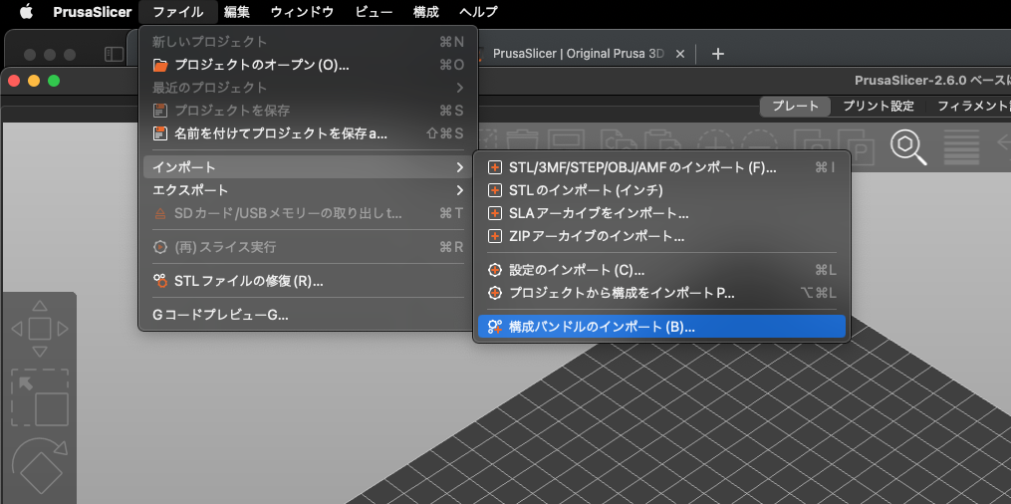1011x504 pixels.
Task: Choose STL/3MF/STEP/OBJ/AMFのインポート (F)...
Action: tap(661, 167)
